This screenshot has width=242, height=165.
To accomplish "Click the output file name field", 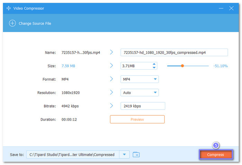I will [174, 52].
